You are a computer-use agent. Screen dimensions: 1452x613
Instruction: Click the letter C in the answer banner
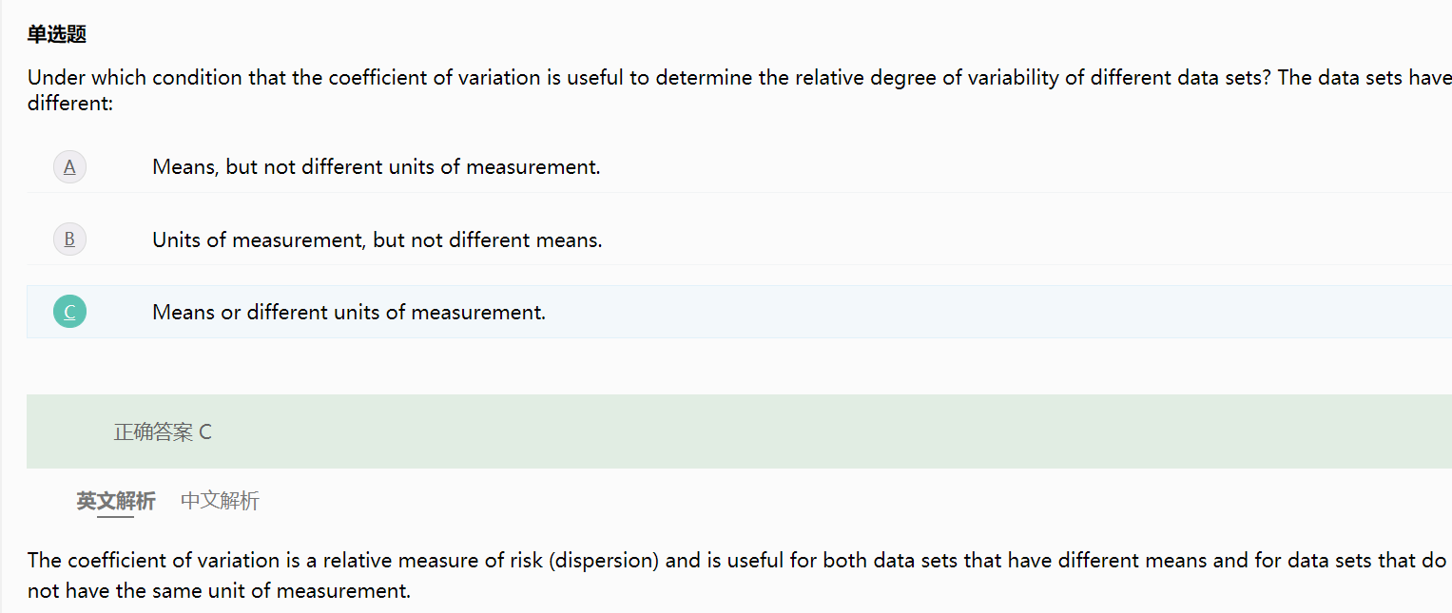coord(205,432)
